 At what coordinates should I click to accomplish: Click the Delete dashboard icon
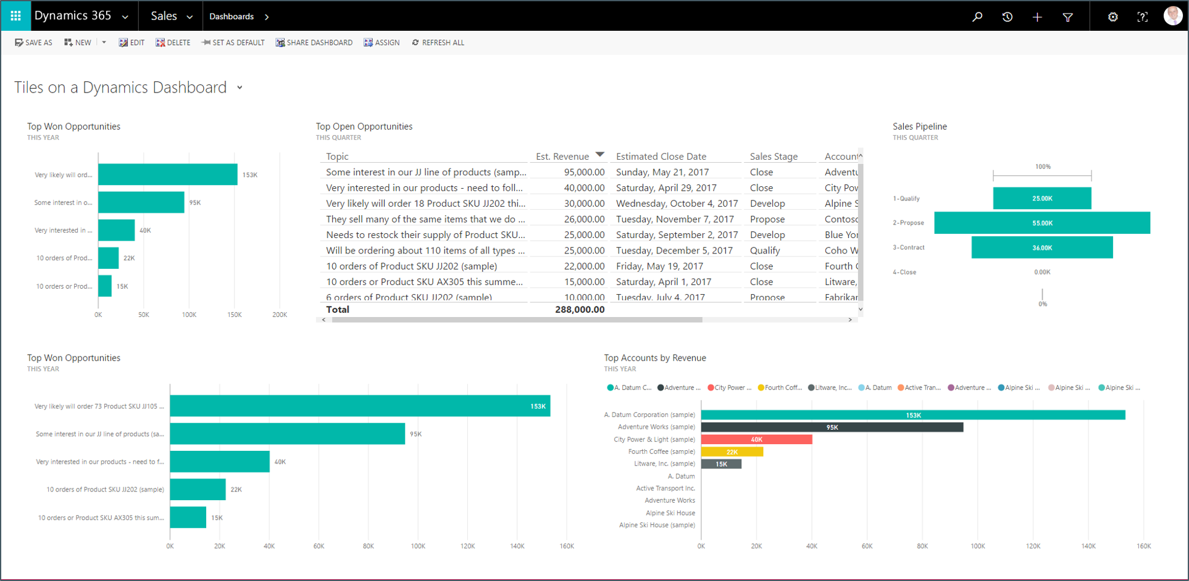(x=173, y=42)
